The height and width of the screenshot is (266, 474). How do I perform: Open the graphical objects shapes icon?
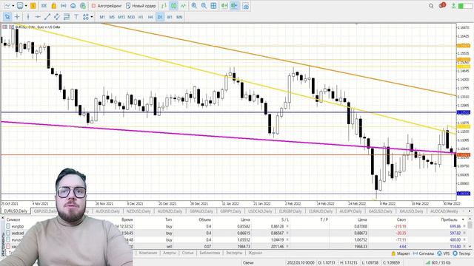click(x=86, y=17)
